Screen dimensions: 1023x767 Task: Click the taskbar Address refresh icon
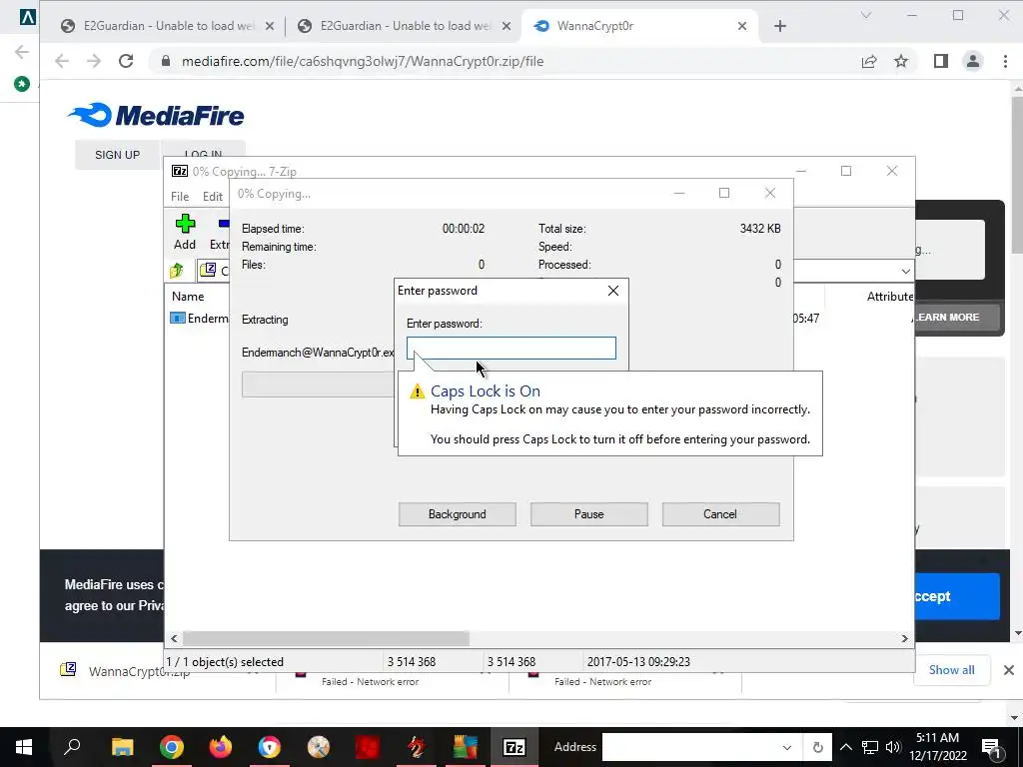817,747
